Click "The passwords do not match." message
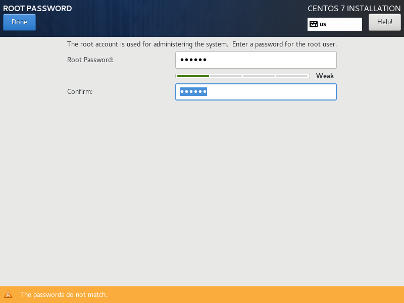 (64, 294)
